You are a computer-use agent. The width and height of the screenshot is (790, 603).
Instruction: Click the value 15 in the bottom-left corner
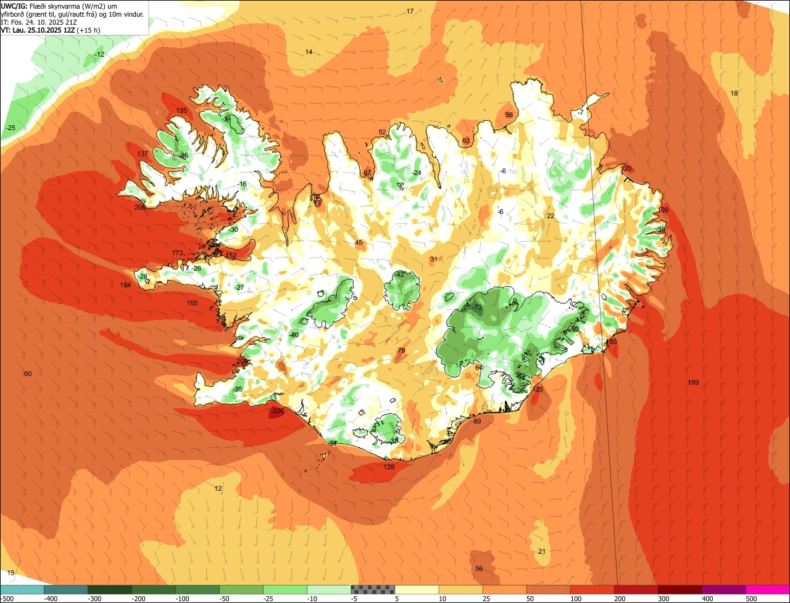10,573
